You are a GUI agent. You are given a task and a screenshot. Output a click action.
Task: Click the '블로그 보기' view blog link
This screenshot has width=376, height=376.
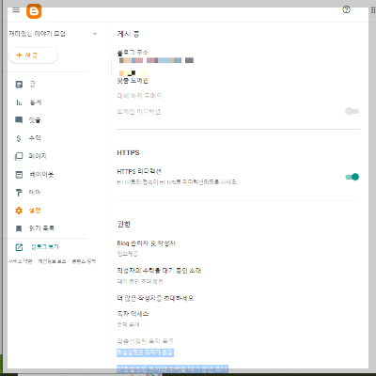[x=45, y=247]
